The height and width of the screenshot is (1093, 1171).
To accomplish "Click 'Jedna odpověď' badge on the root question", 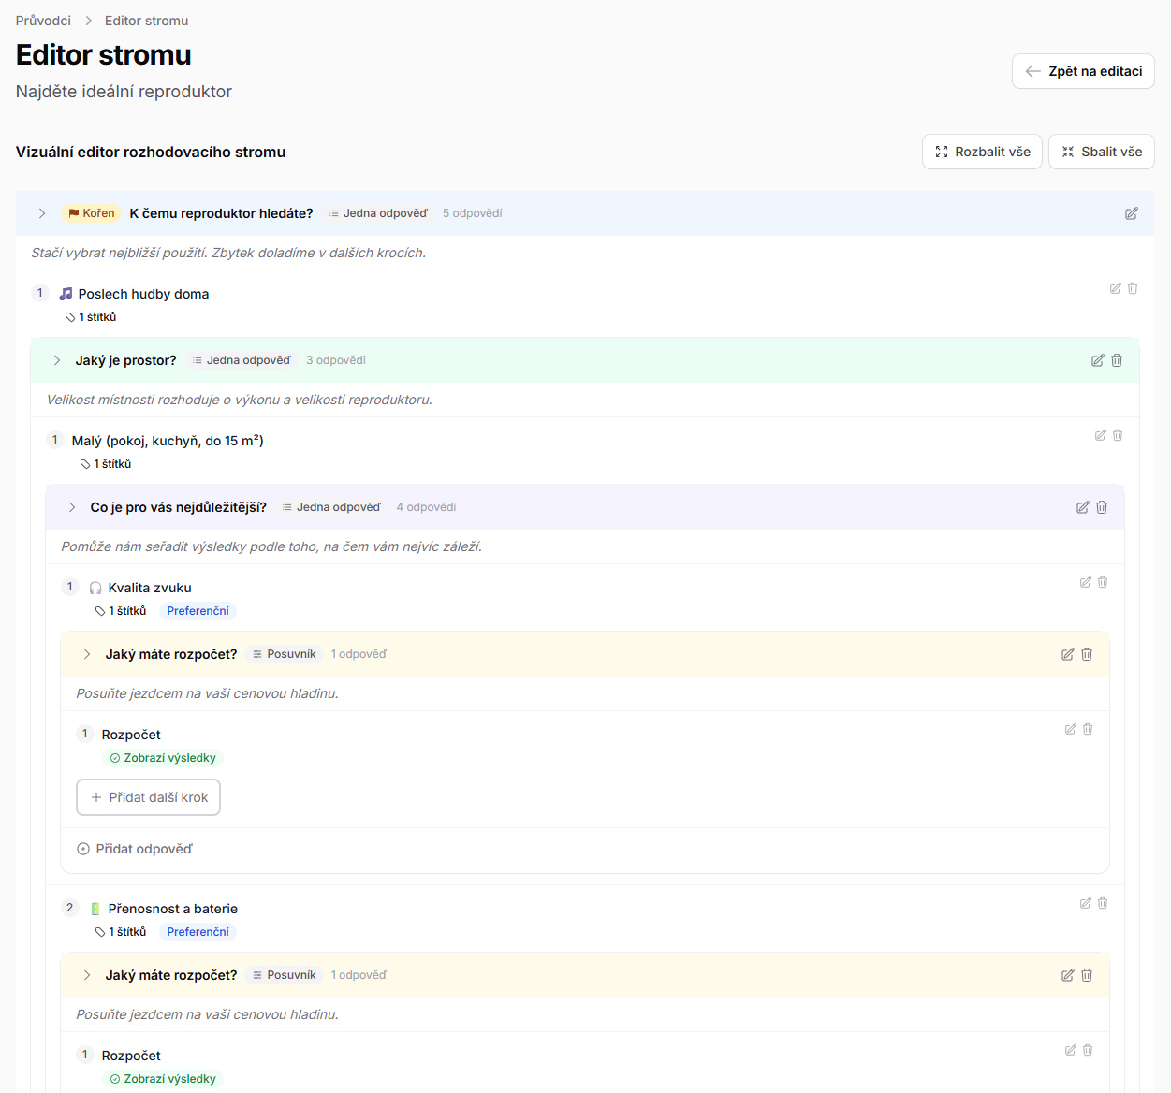I will [378, 213].
